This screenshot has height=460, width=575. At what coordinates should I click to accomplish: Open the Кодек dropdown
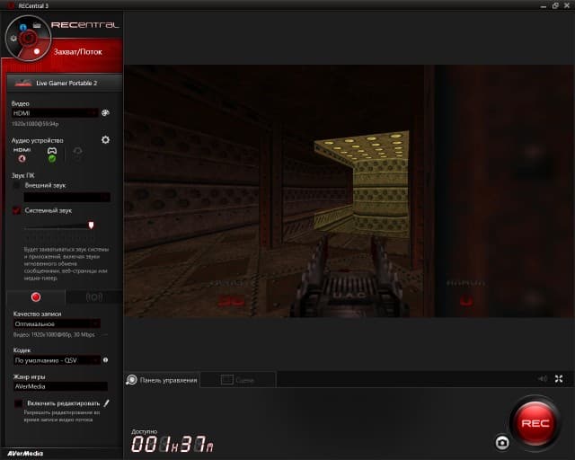(x=57, y=360)
